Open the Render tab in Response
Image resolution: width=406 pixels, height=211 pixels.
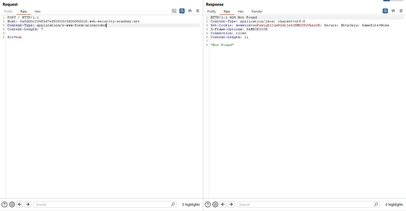(257, 11)
